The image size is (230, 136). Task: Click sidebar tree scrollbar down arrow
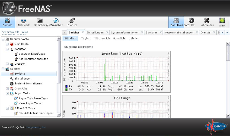(x=59, y=115)
